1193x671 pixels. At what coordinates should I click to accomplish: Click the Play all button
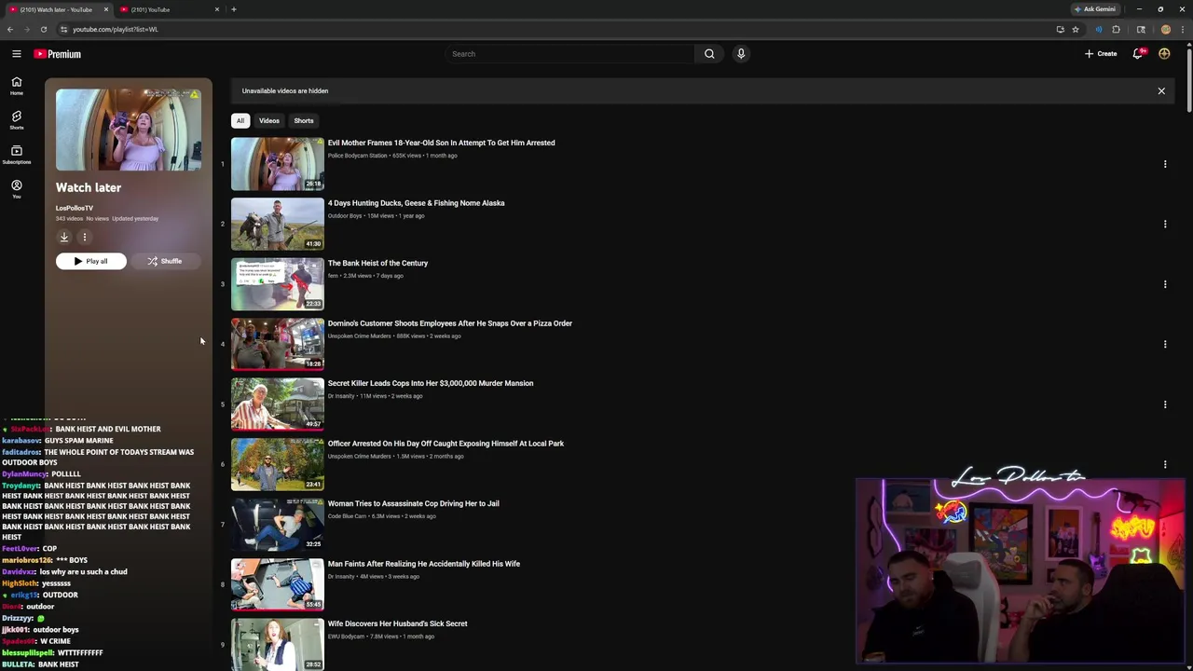click(x=91, y=261)
